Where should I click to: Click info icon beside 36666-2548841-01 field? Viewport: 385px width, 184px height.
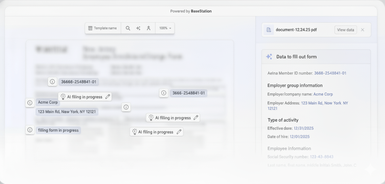(52, 82)
